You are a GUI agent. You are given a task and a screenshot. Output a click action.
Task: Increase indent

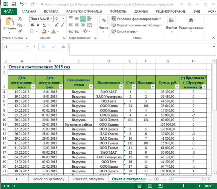[77, 31]
